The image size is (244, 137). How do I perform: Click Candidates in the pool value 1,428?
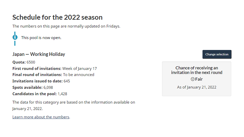(x=62, y=94)
